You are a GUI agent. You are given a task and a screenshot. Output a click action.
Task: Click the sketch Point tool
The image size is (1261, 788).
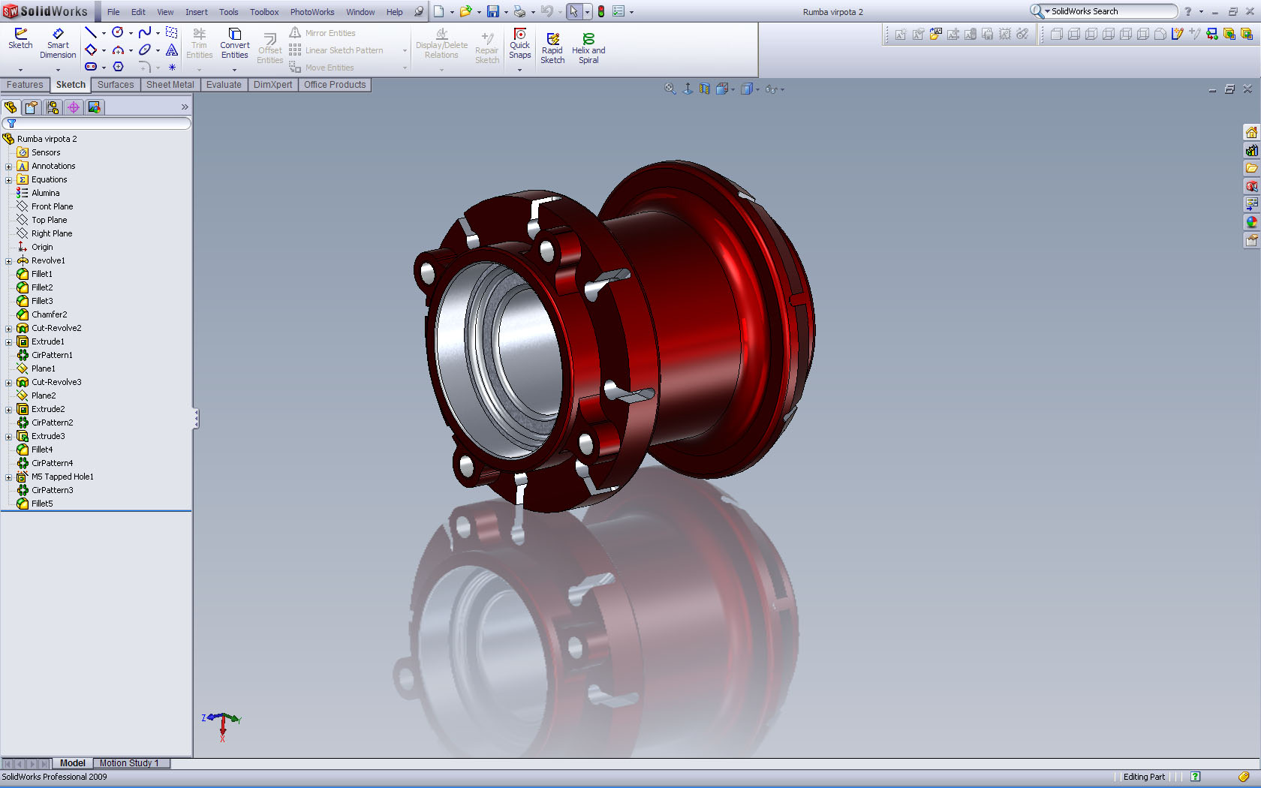click(x=172, y=67)
